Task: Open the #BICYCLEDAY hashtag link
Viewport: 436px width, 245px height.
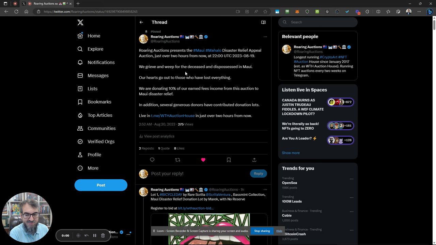Action: point(171,195)
